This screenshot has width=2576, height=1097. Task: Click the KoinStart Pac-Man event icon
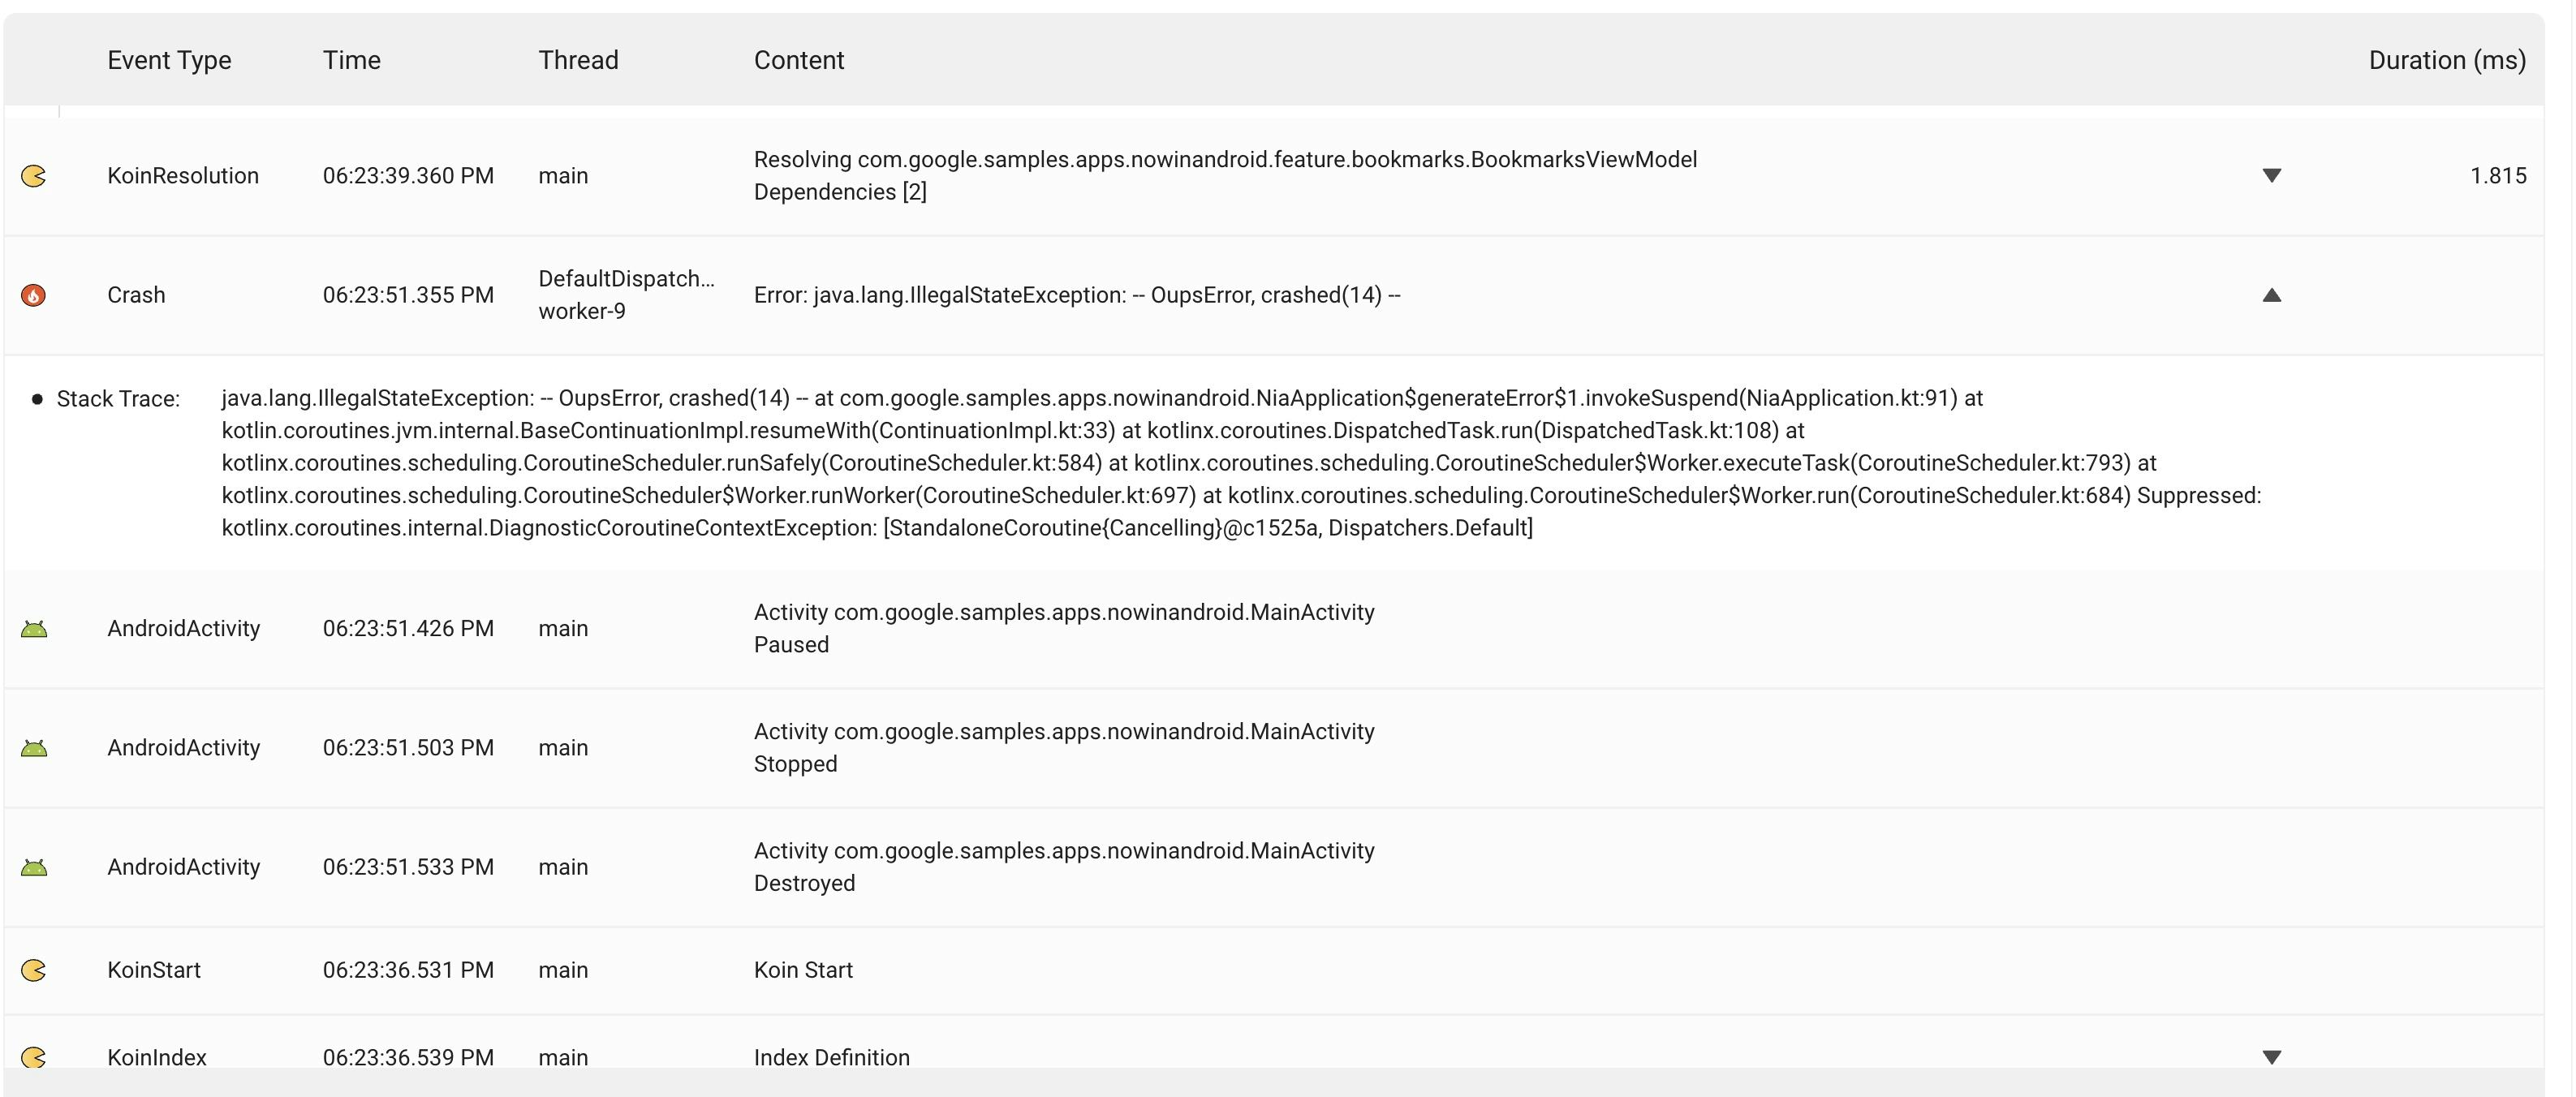34,970
